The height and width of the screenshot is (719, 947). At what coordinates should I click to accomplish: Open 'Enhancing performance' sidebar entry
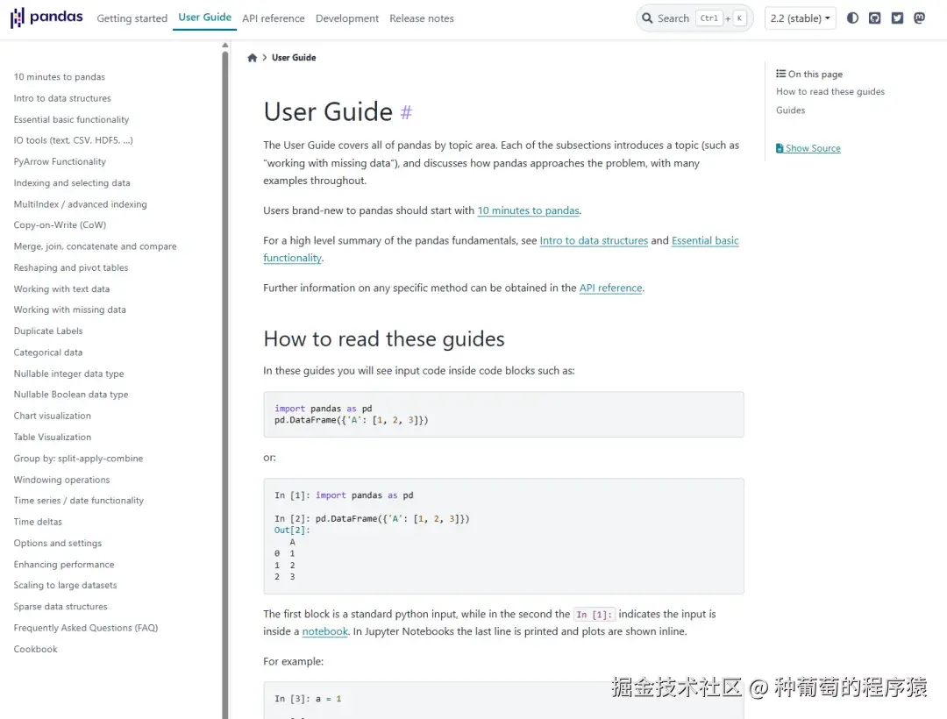pyautogui.click(x=64, y=565)
